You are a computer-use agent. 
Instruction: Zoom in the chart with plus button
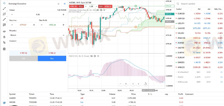pos(126,84)
